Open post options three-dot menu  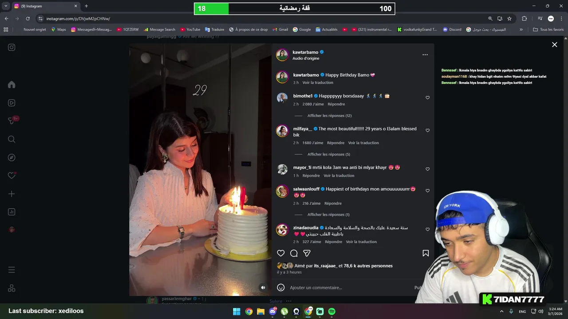pyautogui.click(x=425, y=55)
